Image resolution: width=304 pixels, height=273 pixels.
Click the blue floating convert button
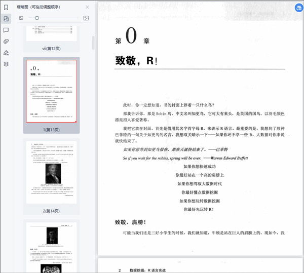299,8
